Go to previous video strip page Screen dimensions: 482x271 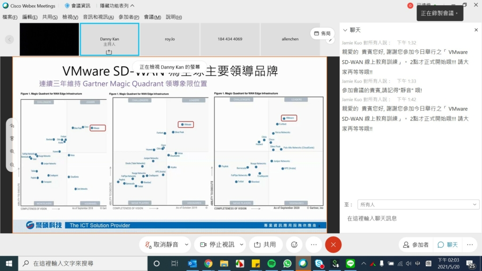(9, 40)
